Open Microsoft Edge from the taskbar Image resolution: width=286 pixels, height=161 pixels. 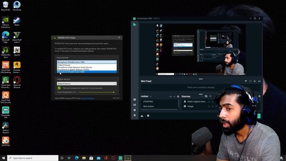tap(76, 158)
